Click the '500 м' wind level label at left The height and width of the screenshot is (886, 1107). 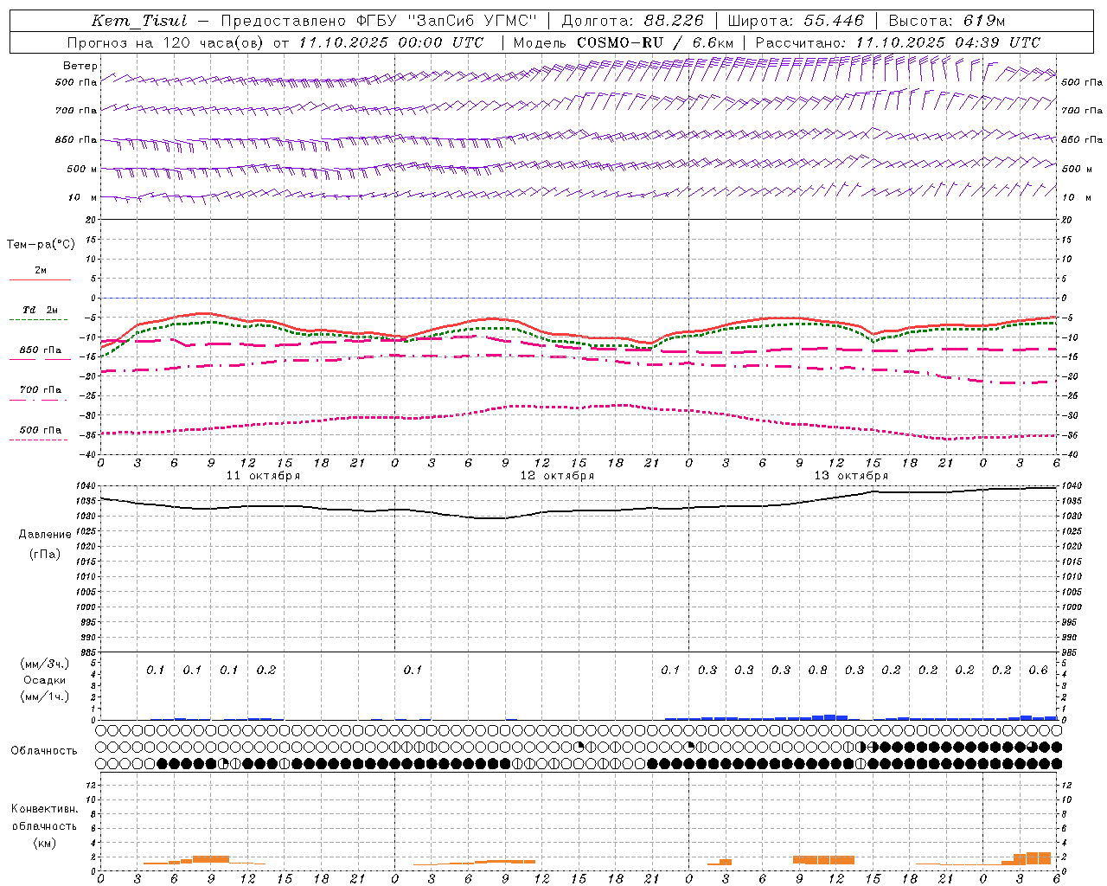[82, 169]
